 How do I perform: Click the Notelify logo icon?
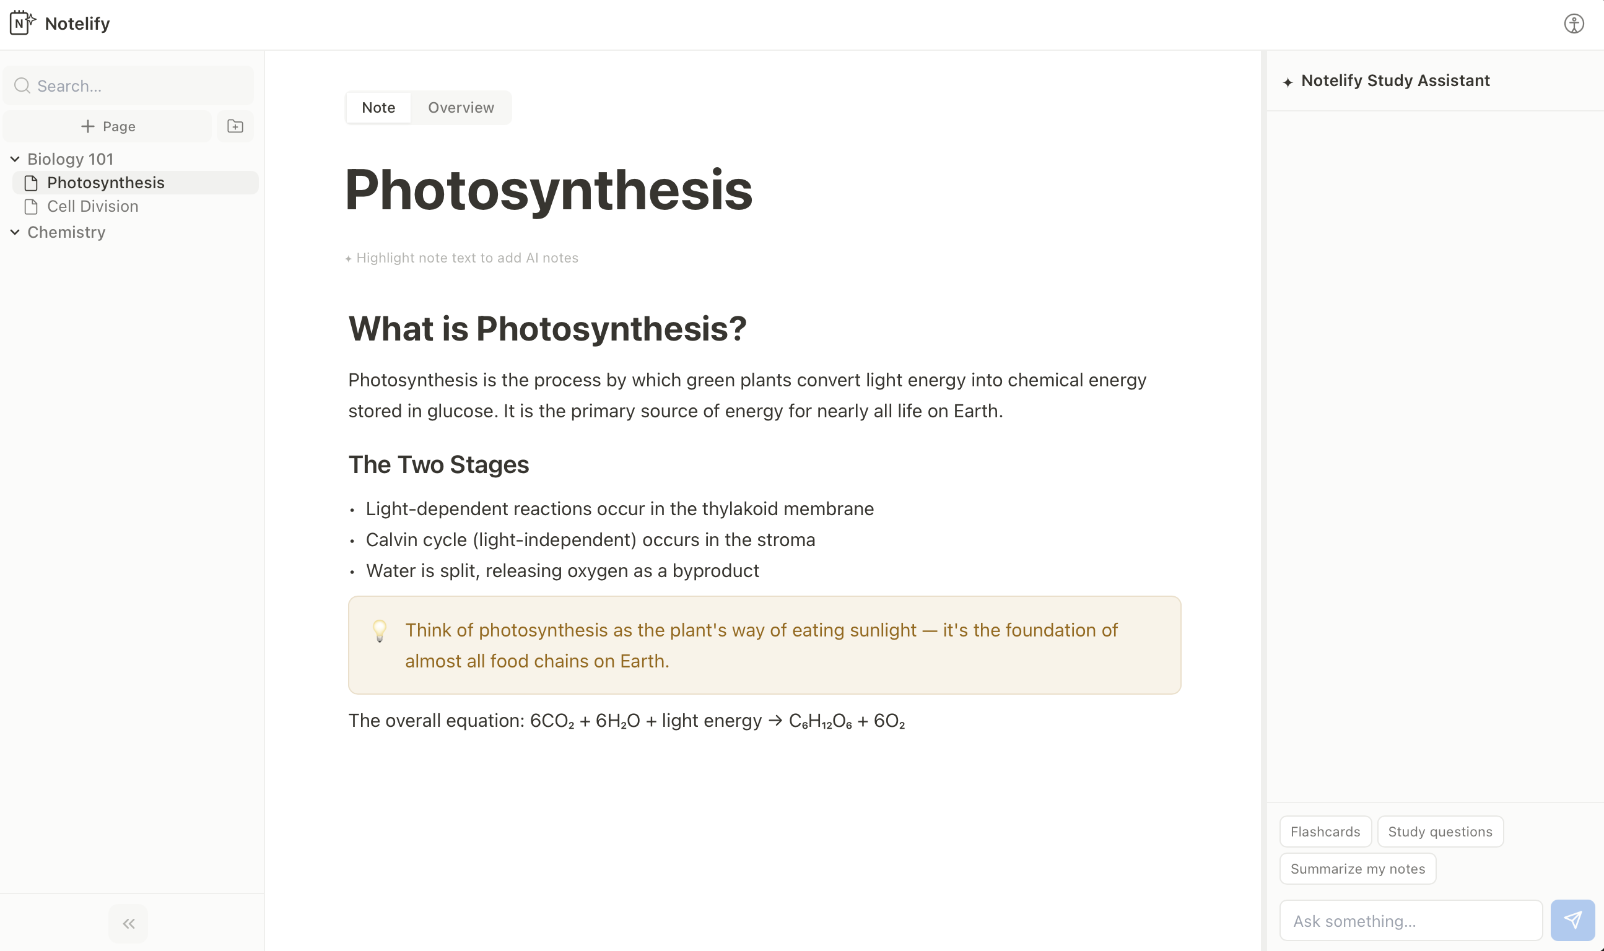click(x=21, y=23)
